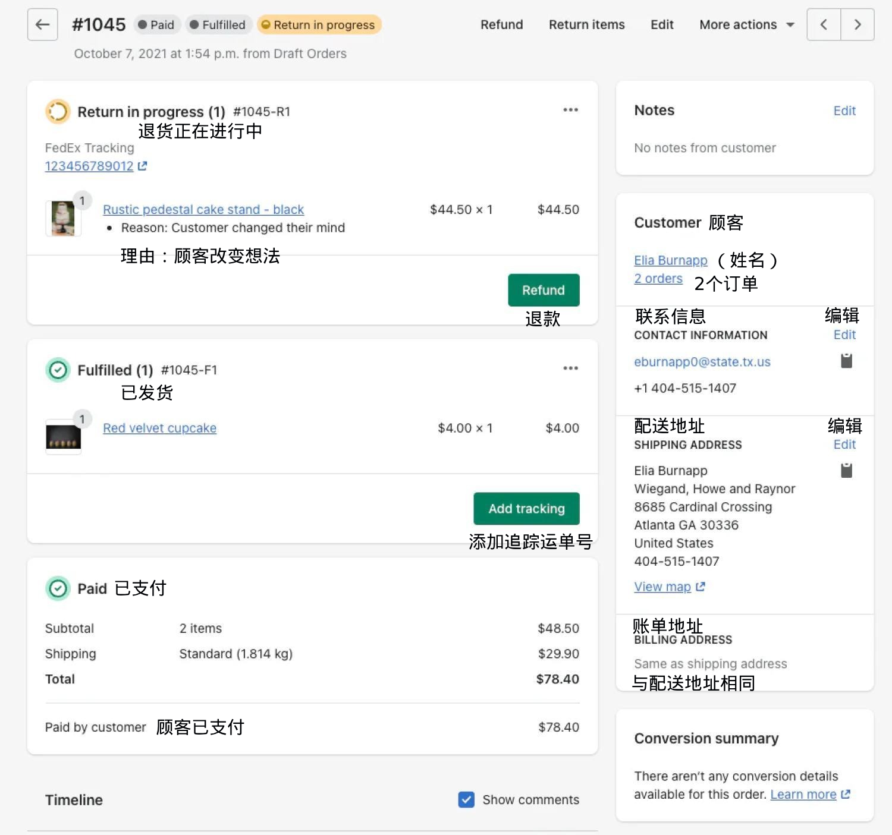Screen dimensions: 892x835
Task: Open Fulfilled card three-dot menu
Action: [571, 368]
